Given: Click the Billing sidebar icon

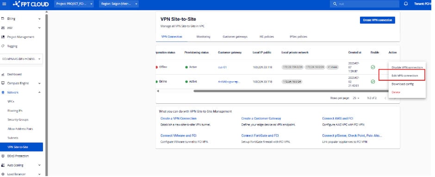Looking at the screenshot, I should (x=3, y=19).
